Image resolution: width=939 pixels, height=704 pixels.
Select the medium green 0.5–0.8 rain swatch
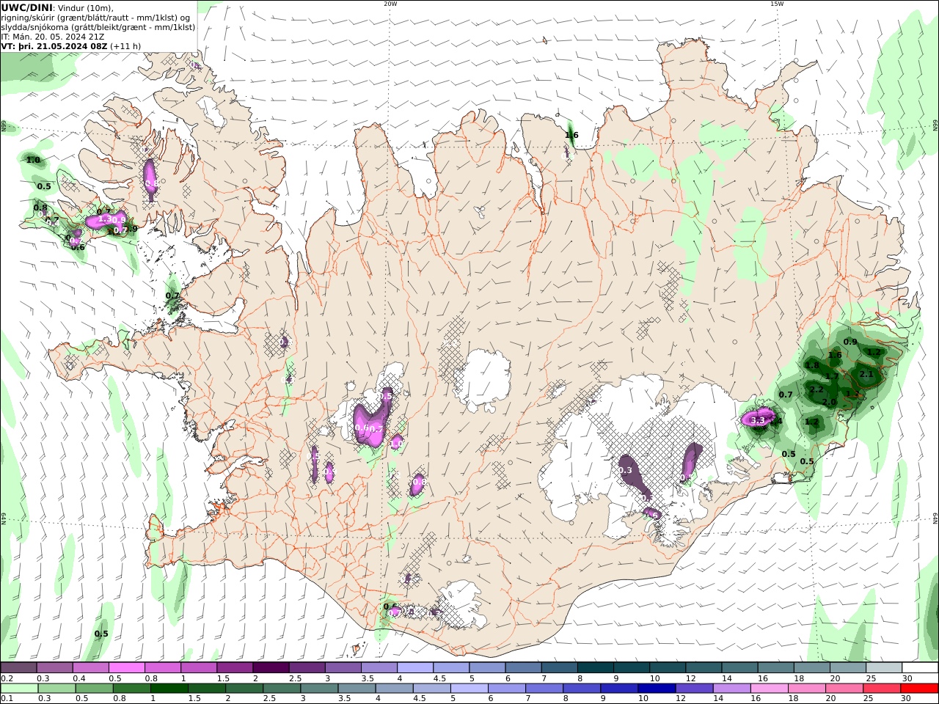point(94,689)
